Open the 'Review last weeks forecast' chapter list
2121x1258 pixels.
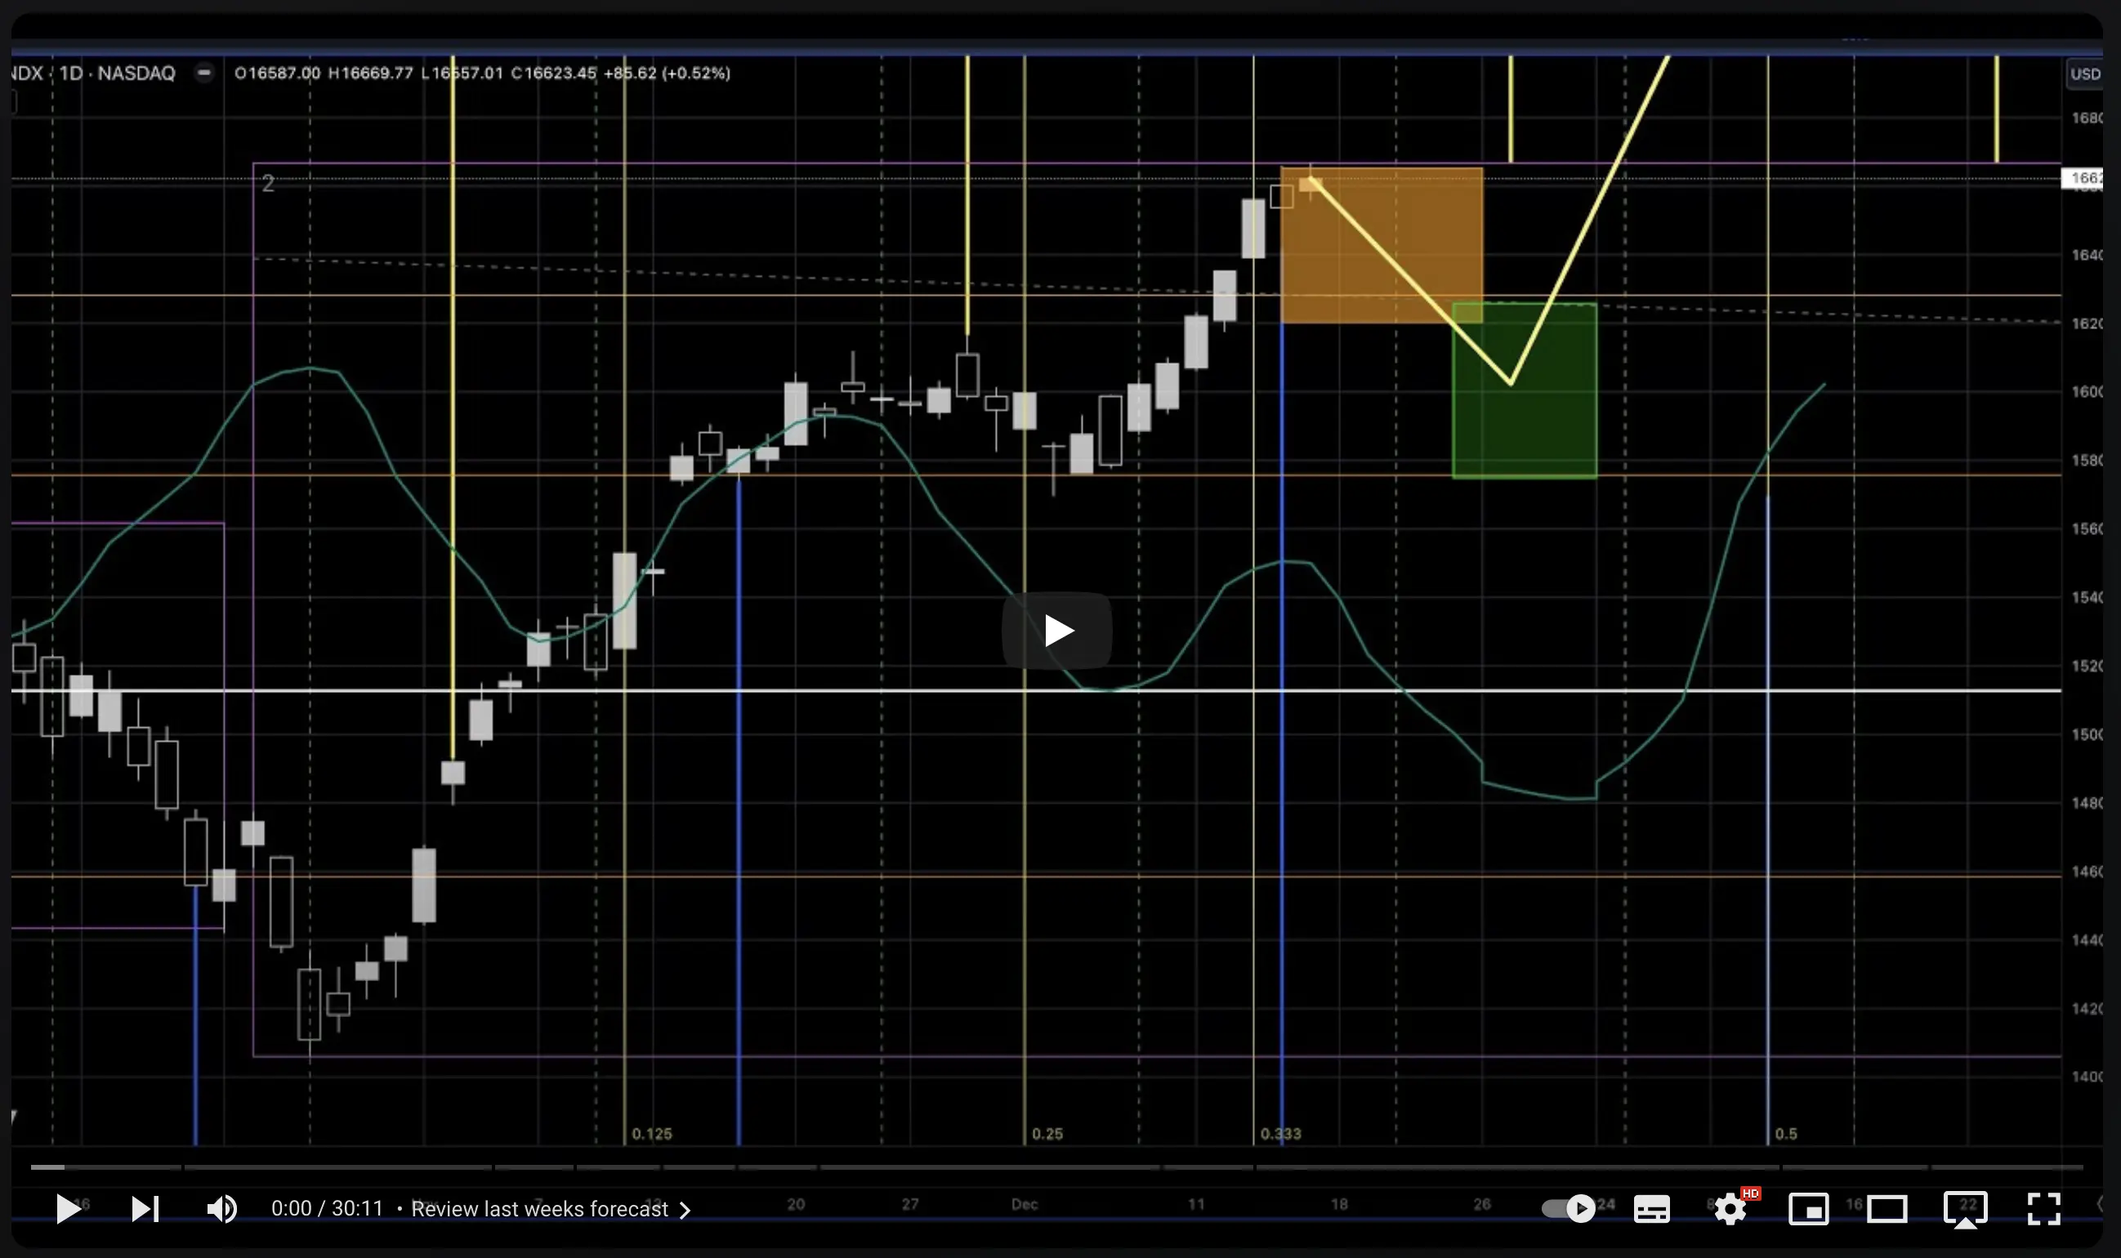pos(539,1208)
